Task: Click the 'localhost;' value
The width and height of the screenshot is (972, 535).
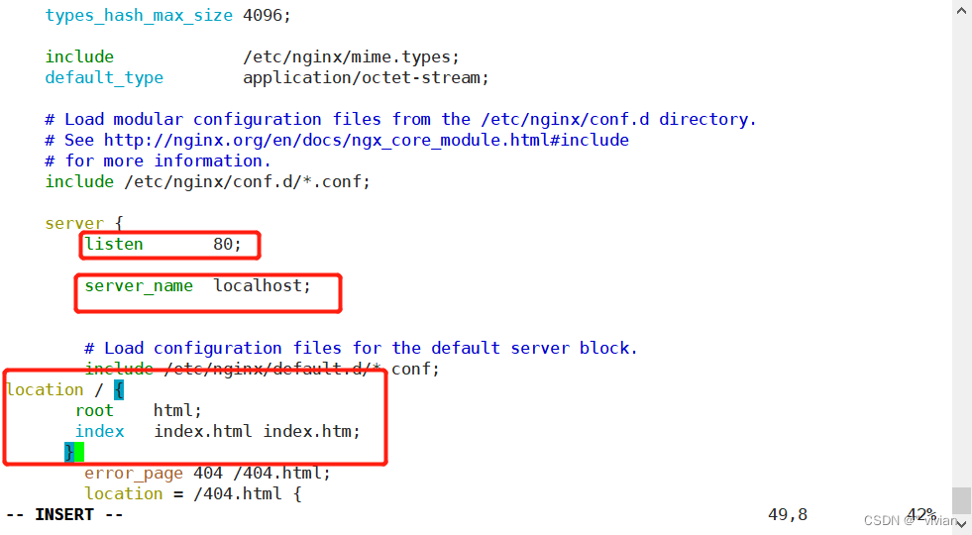Action: coord(263,285)
